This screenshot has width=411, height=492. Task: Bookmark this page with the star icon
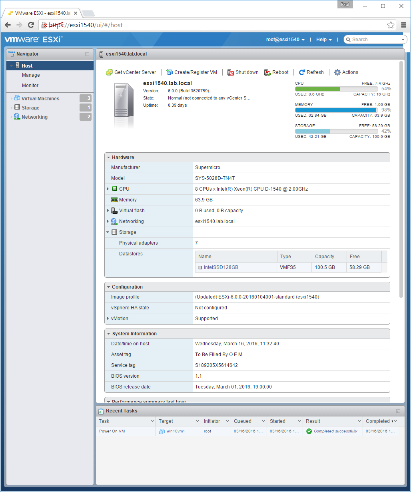point(391,25)
